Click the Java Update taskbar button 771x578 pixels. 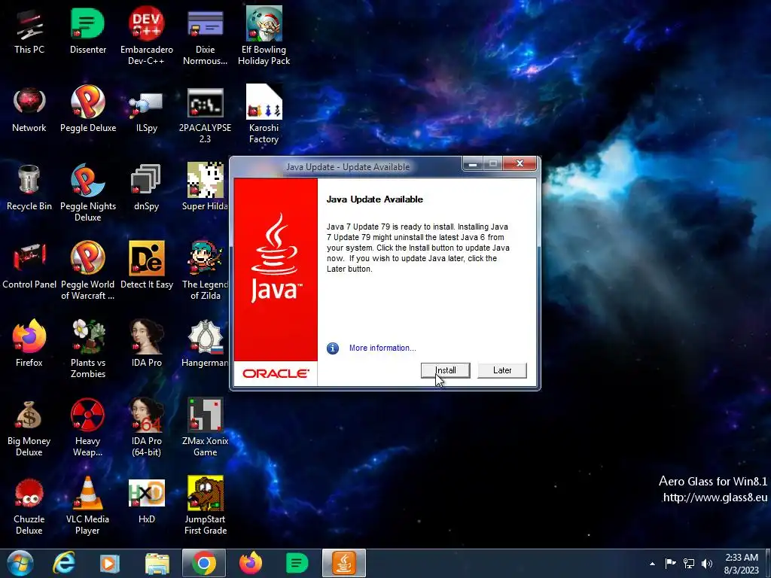[x=344, y=563]
